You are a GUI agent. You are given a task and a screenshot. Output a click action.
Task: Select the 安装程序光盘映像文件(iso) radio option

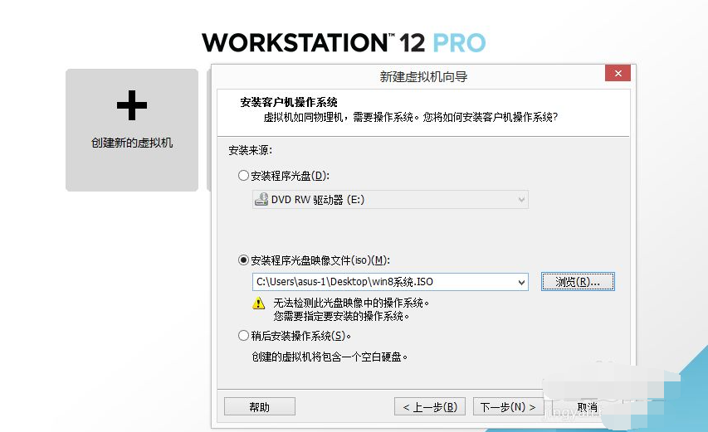[243, 260]
